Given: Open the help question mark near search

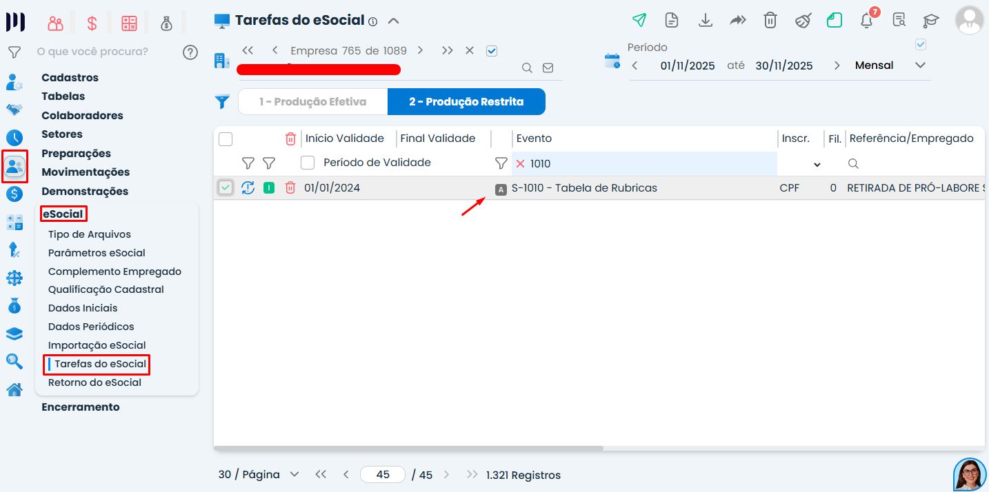Looking at the screenshot, I should pyautogui.click(x=190, y=52).
